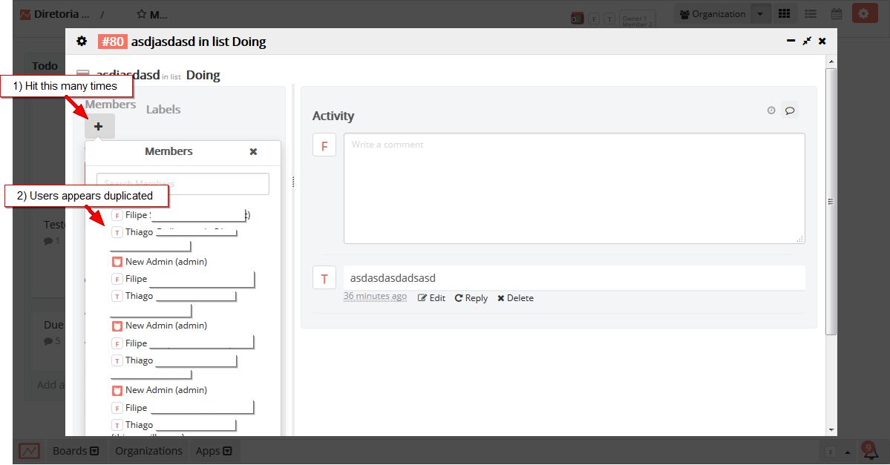Toggle the Owner 1 Member 2 filter badge
The width and height of the screenshot is (890, 465).
[x=638, y=17]
